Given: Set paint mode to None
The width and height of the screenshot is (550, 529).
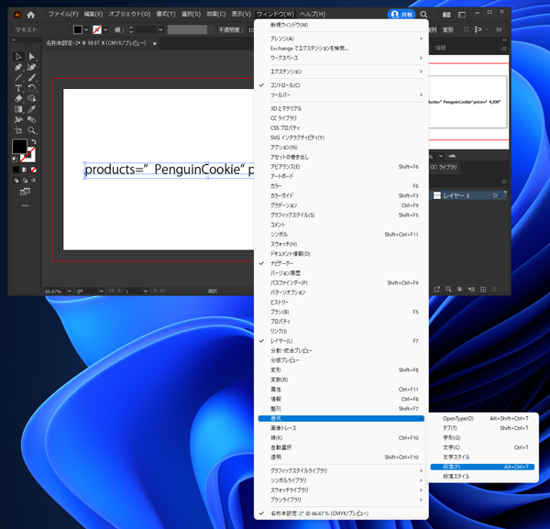Looking at the screenshot, I should 34,170.
